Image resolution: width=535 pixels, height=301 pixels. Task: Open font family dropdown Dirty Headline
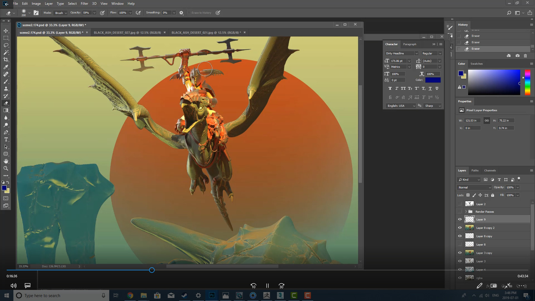(402, 53)
